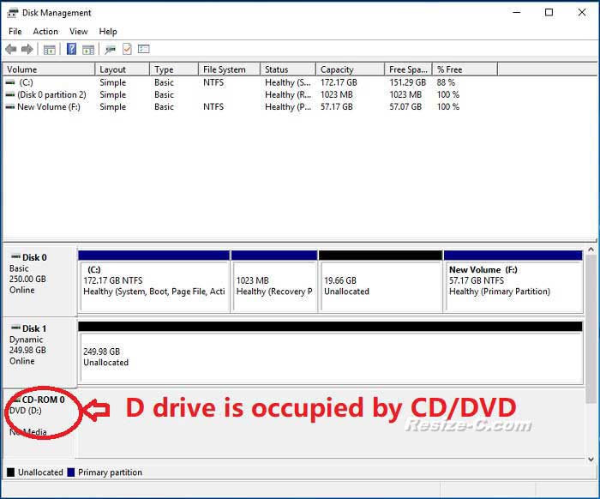
Task: Sort by the Type column header
Action: 174,69
